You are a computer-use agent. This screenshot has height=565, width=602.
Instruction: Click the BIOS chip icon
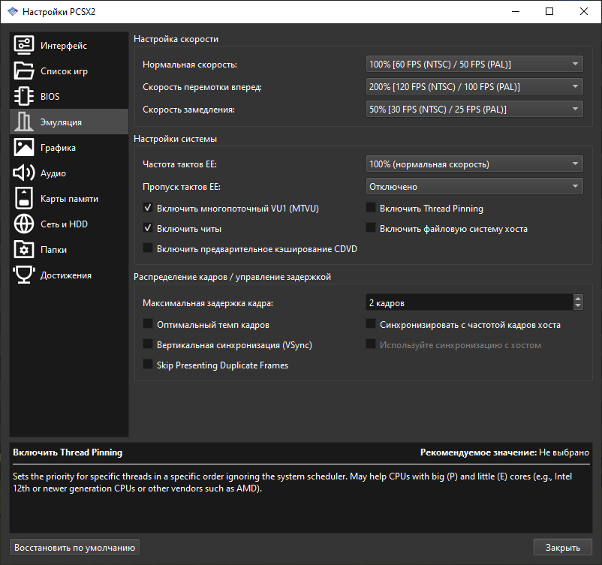[24, 96]
